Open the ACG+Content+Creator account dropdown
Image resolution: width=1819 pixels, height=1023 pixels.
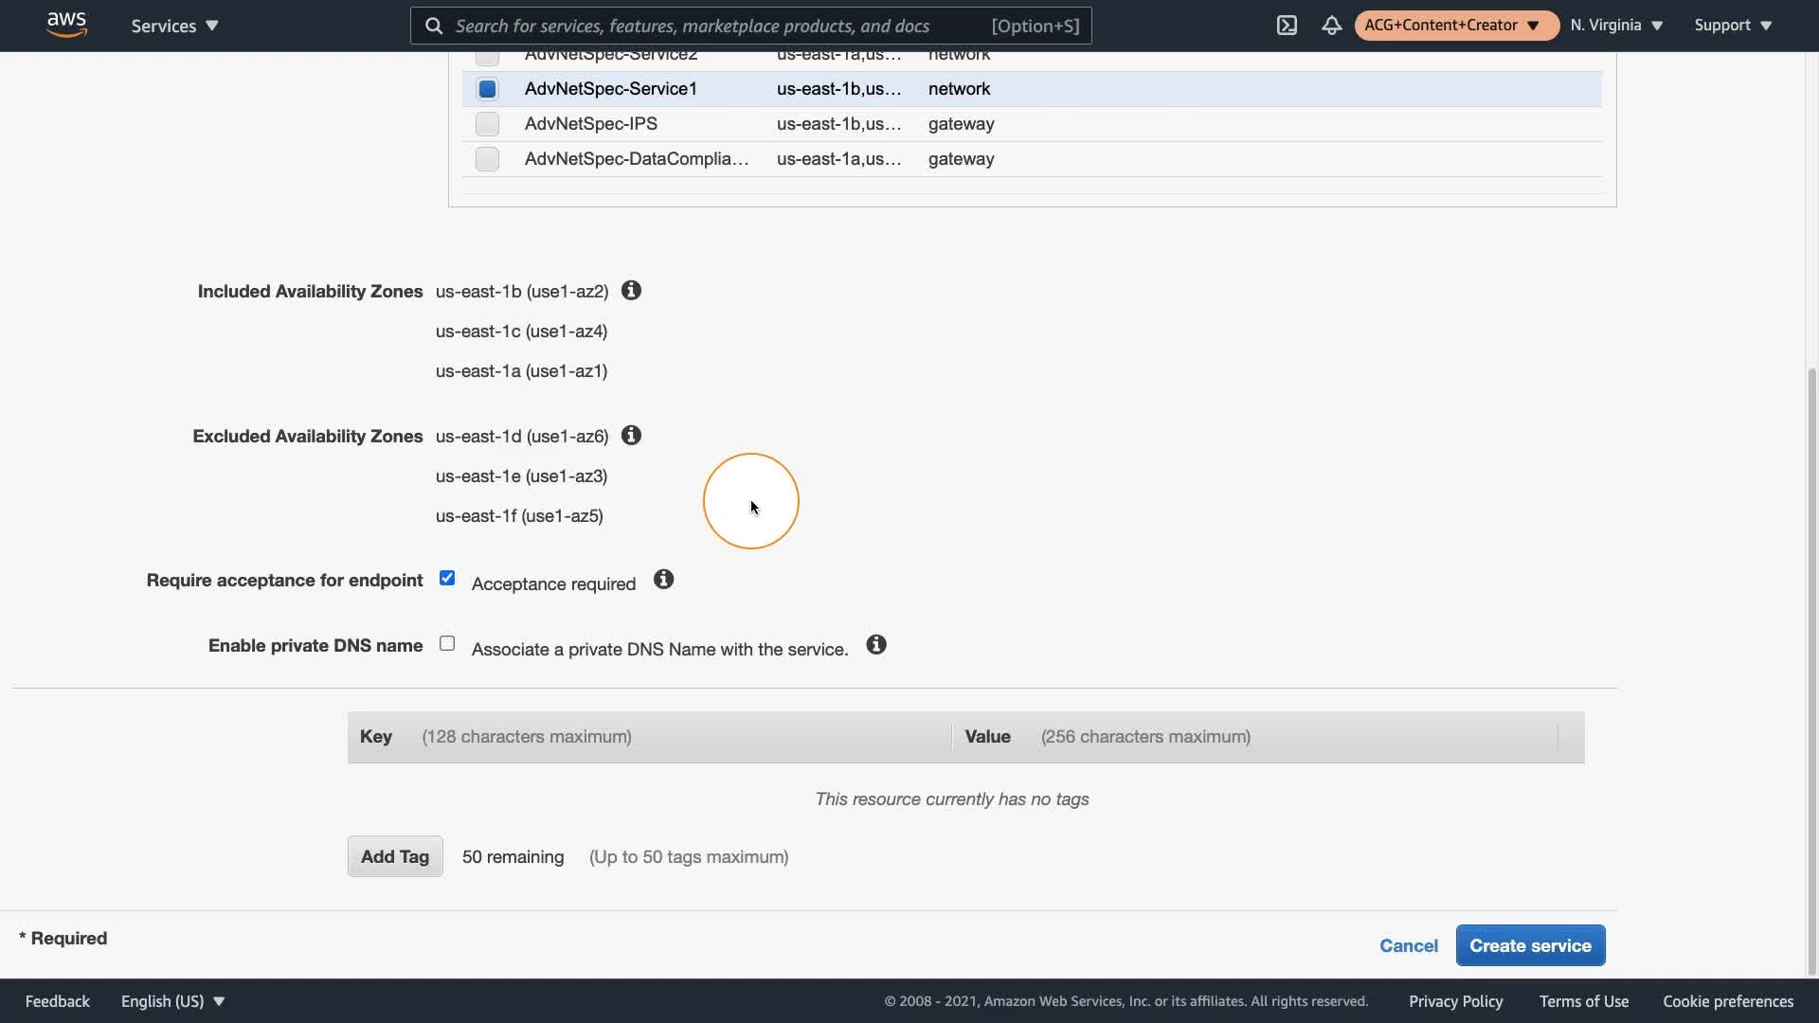point(1455,26)
